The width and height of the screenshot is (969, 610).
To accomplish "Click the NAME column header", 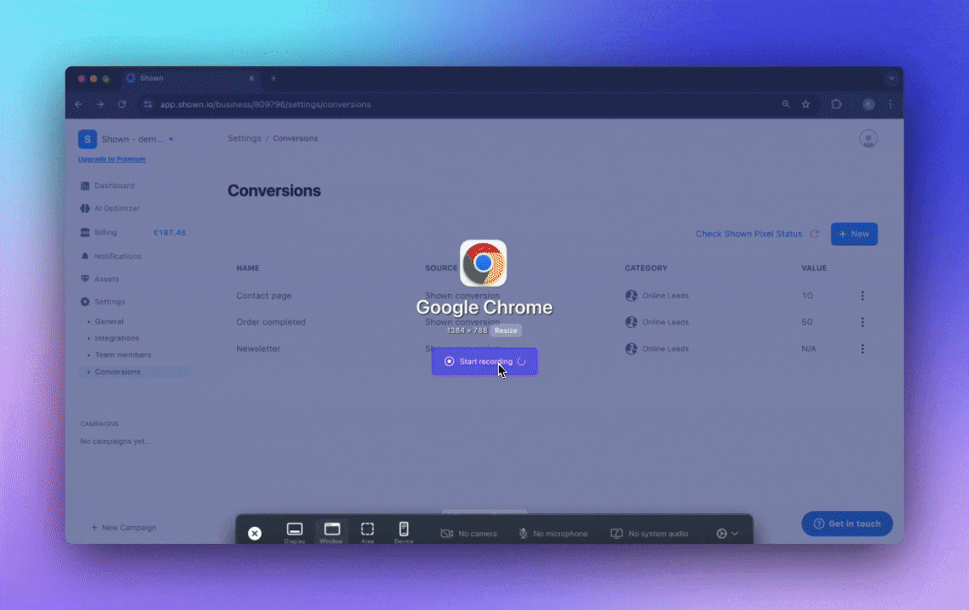I will coord(248,269).
